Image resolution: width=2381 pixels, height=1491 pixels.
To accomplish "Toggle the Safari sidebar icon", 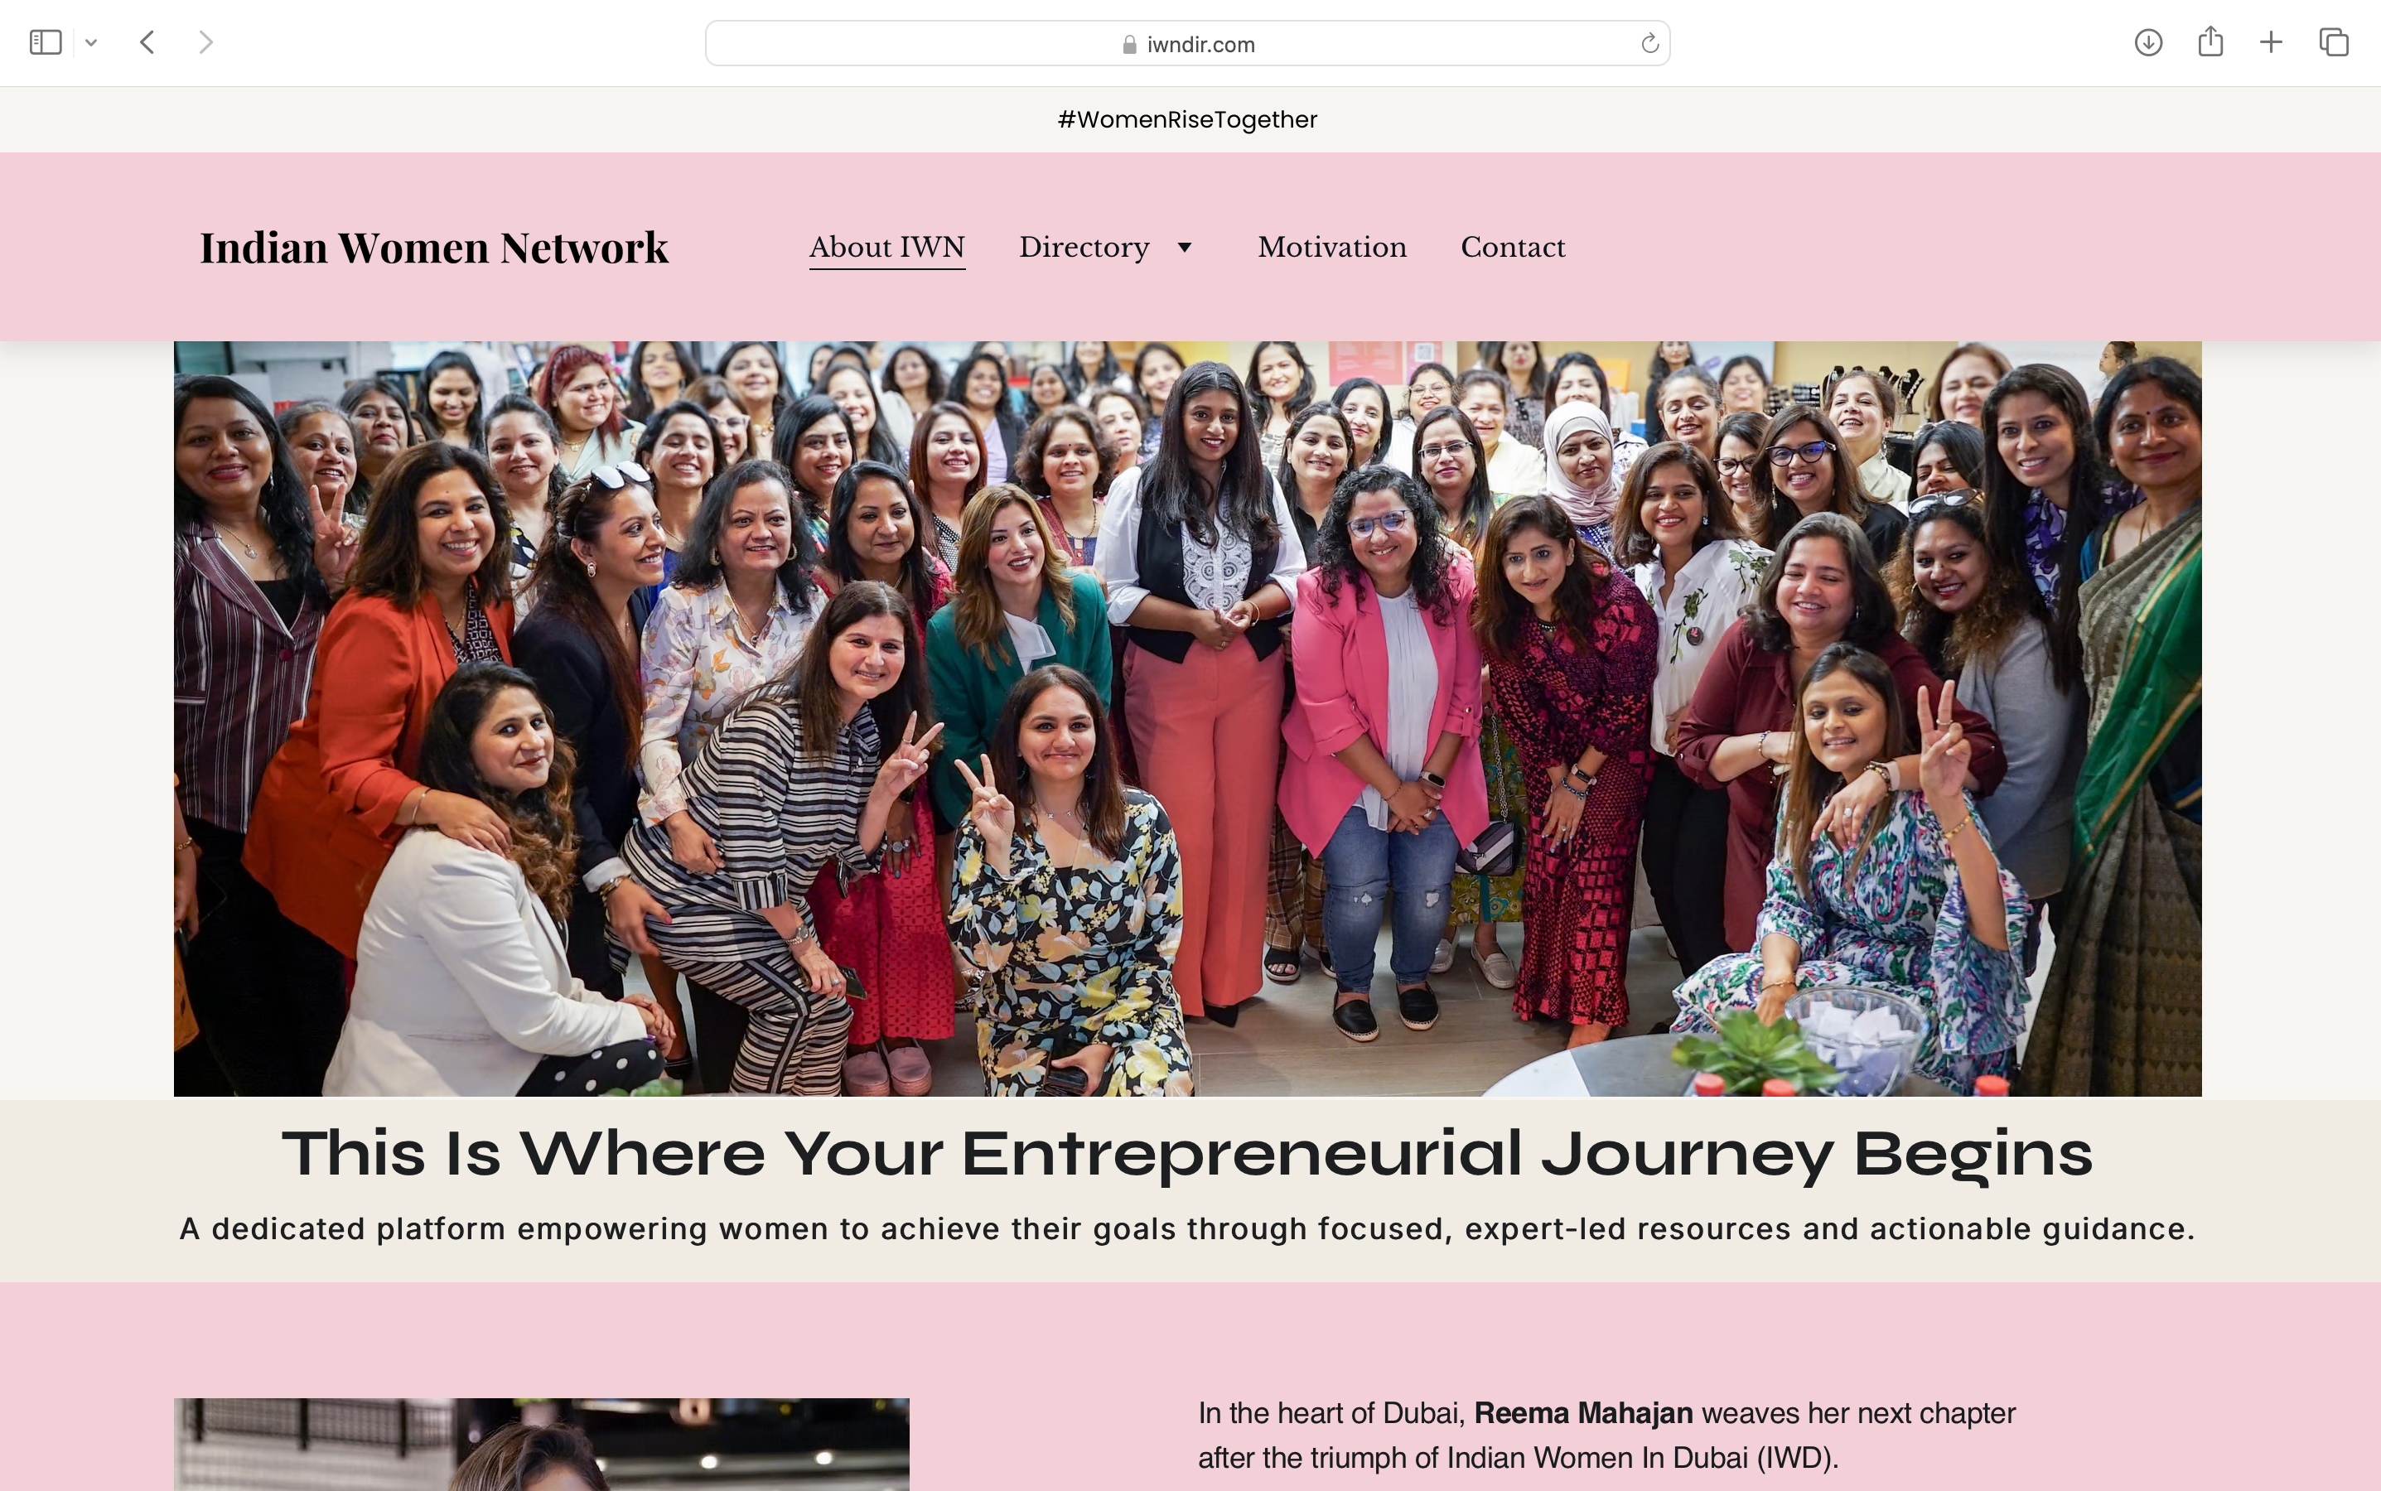I will tap(46, 42).
